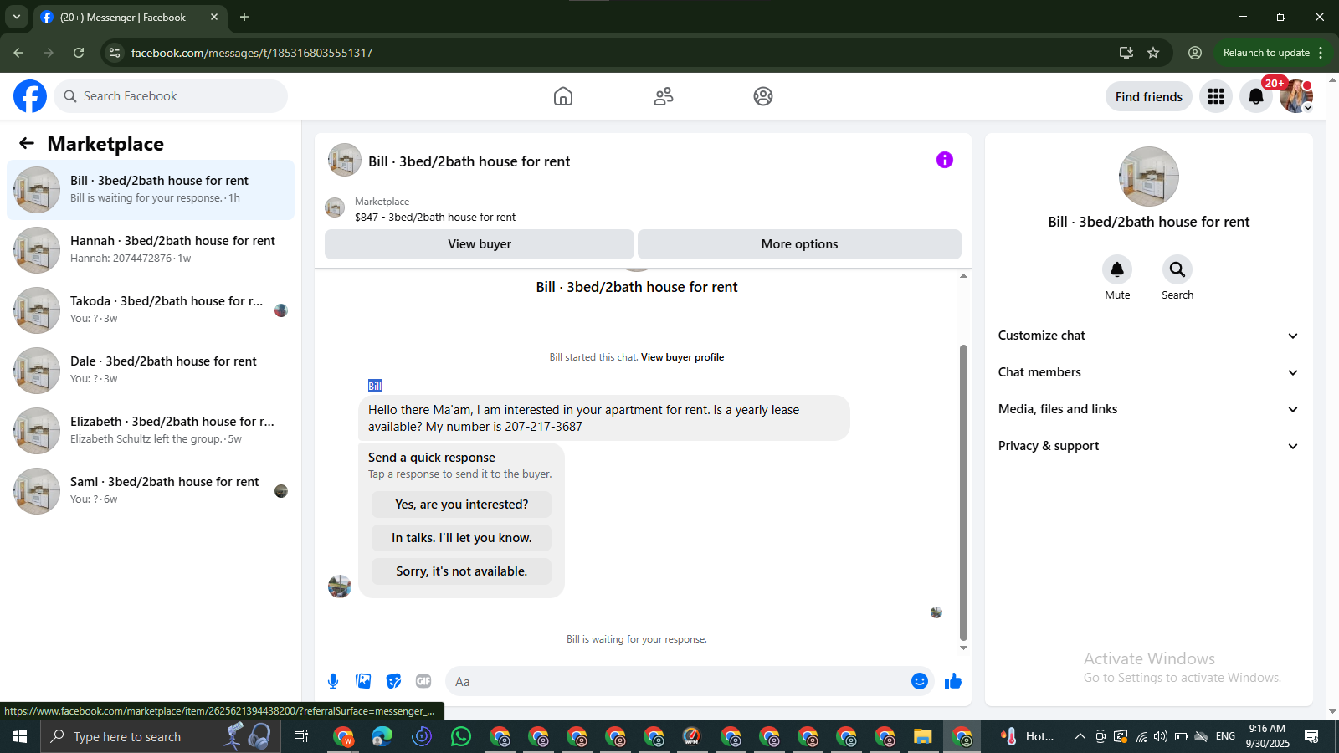The image size is (1339, 753).
Task: Choose a GIF icon
Action: point(423,681)
